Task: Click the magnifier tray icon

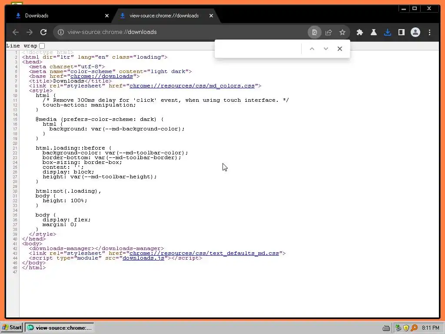Action: 414,328
